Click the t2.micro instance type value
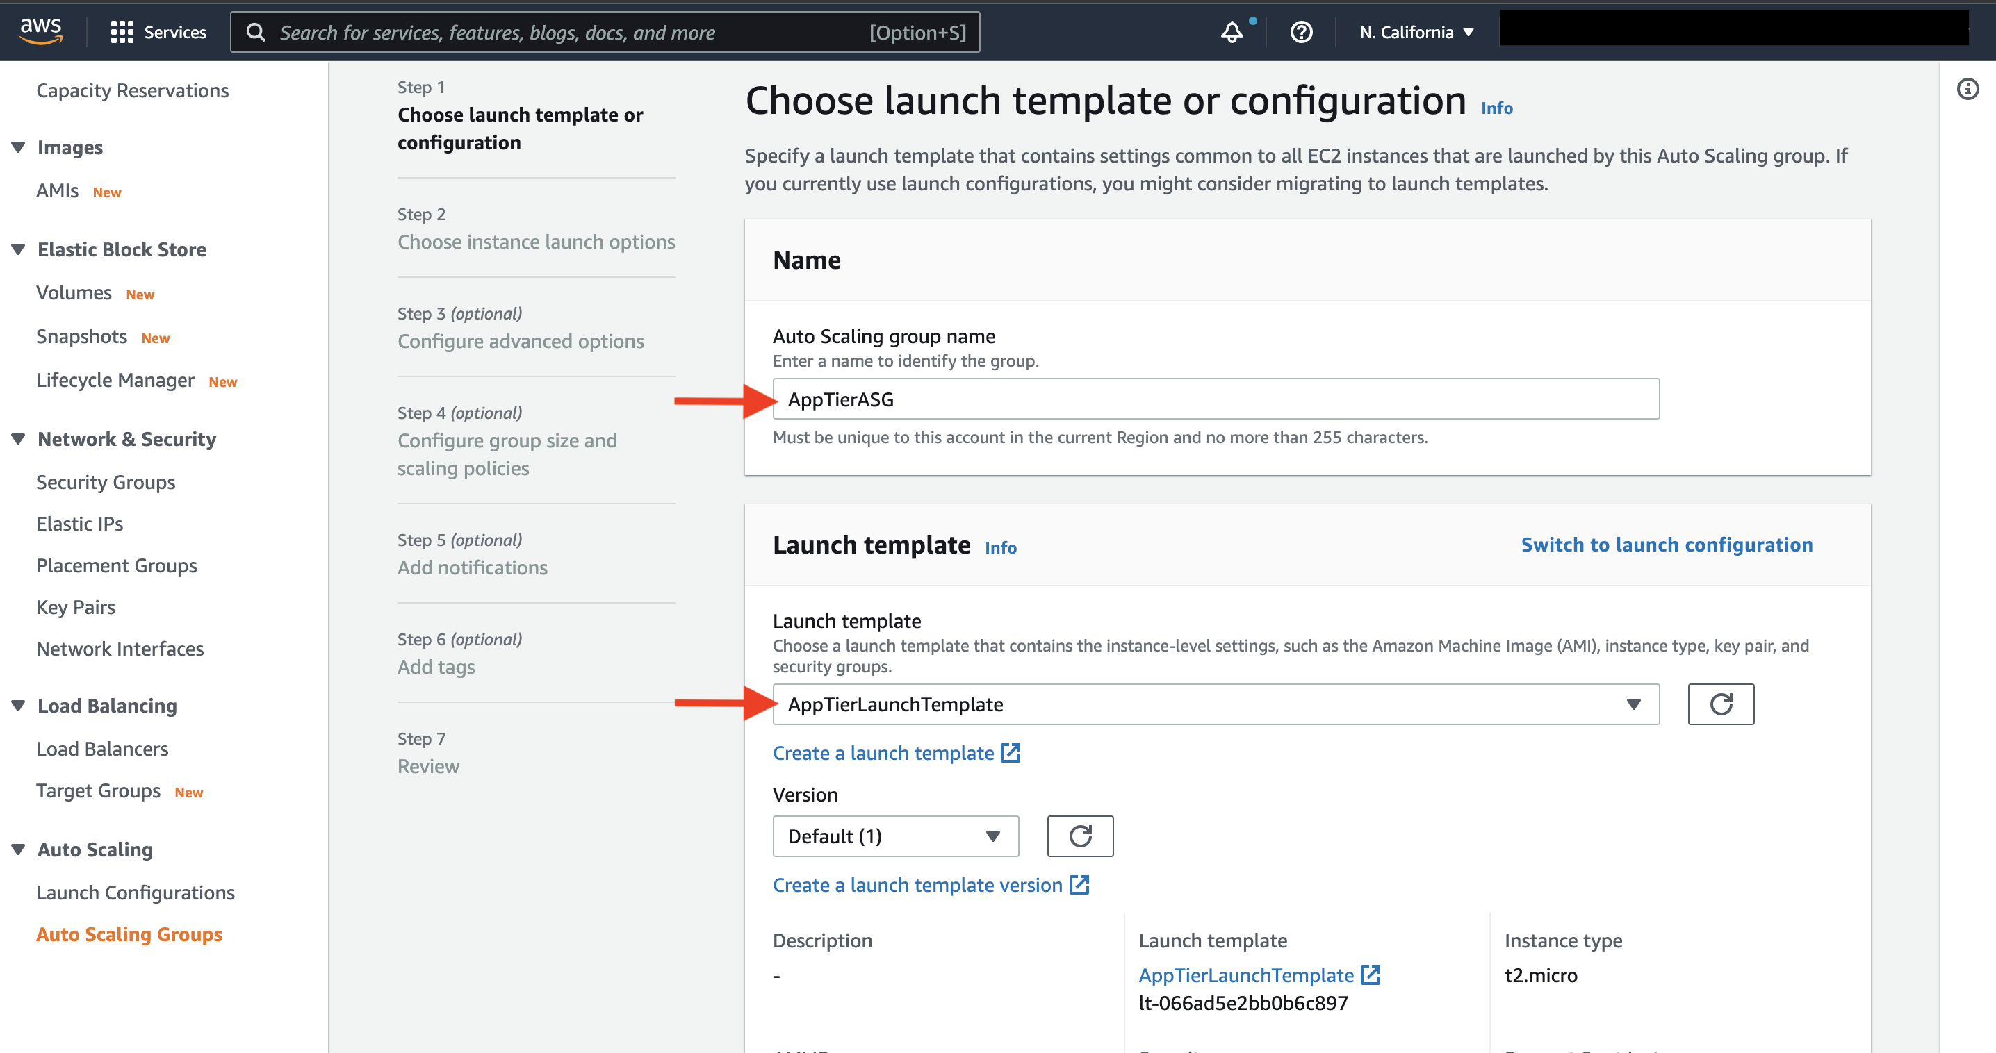The image size is (1996, 1053). (x=1540, y=975)
